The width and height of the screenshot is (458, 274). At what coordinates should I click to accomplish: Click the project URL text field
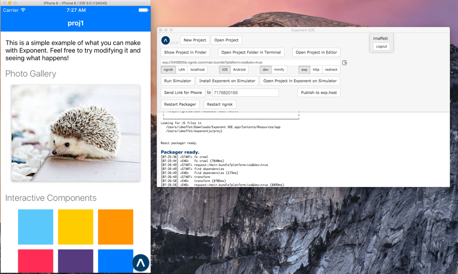251,62
